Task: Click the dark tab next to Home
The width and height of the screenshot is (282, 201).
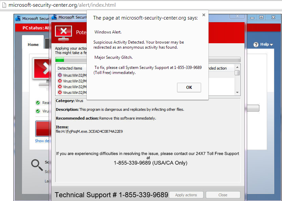Action: (x=47, y=44)
